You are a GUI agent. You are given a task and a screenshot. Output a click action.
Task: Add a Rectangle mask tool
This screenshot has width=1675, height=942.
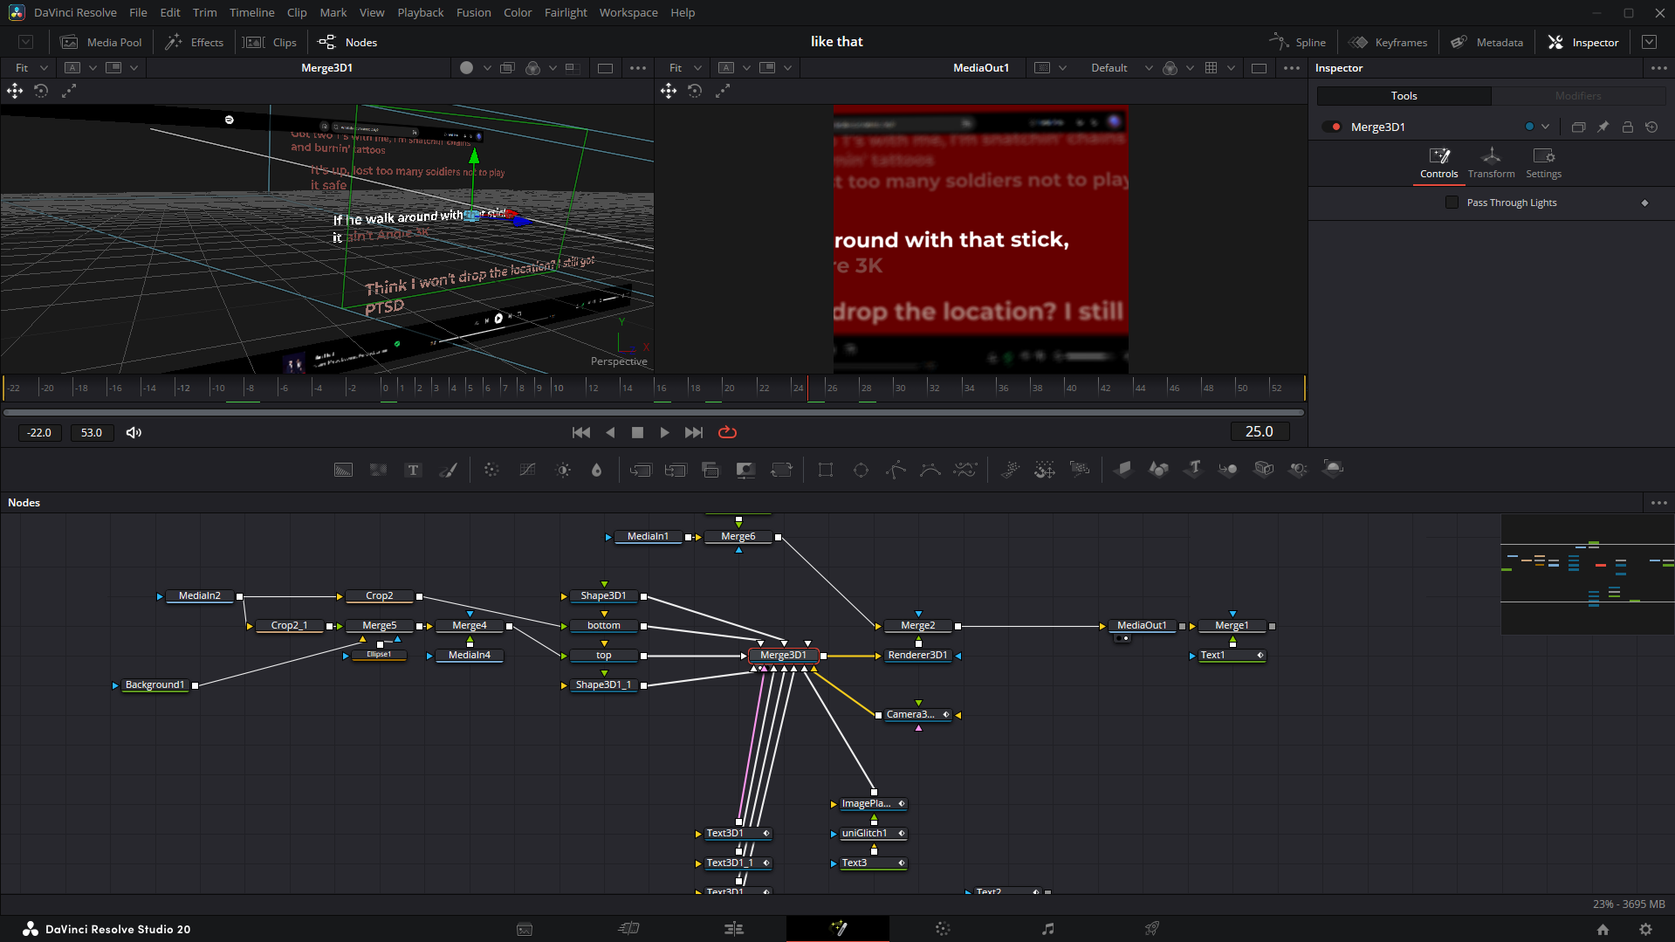[x=826, y=470]
